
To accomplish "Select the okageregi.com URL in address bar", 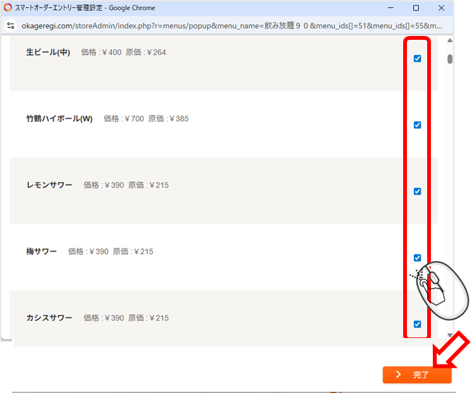I will (x=227, y=27).
